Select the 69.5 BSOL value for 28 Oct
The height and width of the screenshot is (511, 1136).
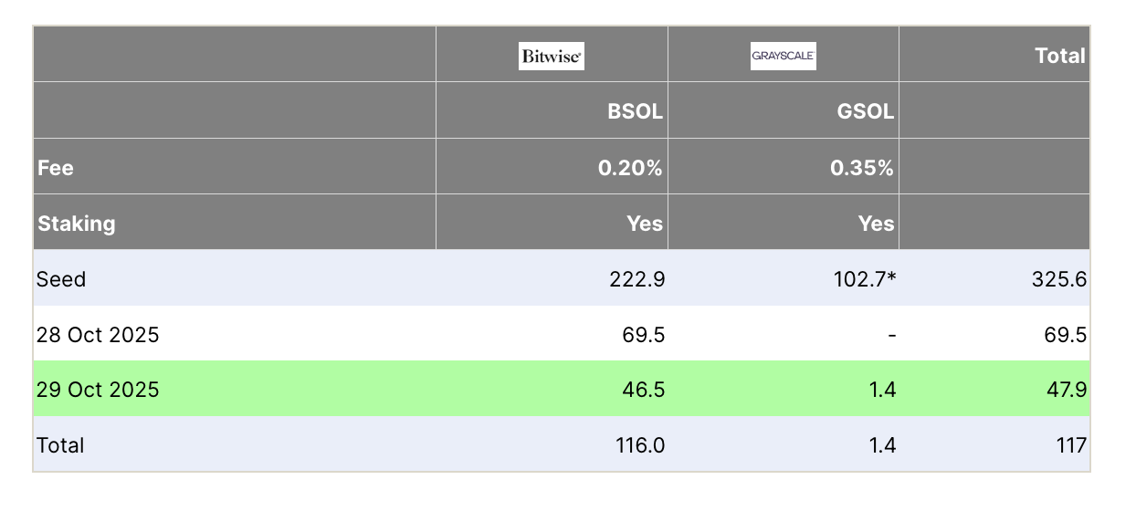[x=644, y=335]
